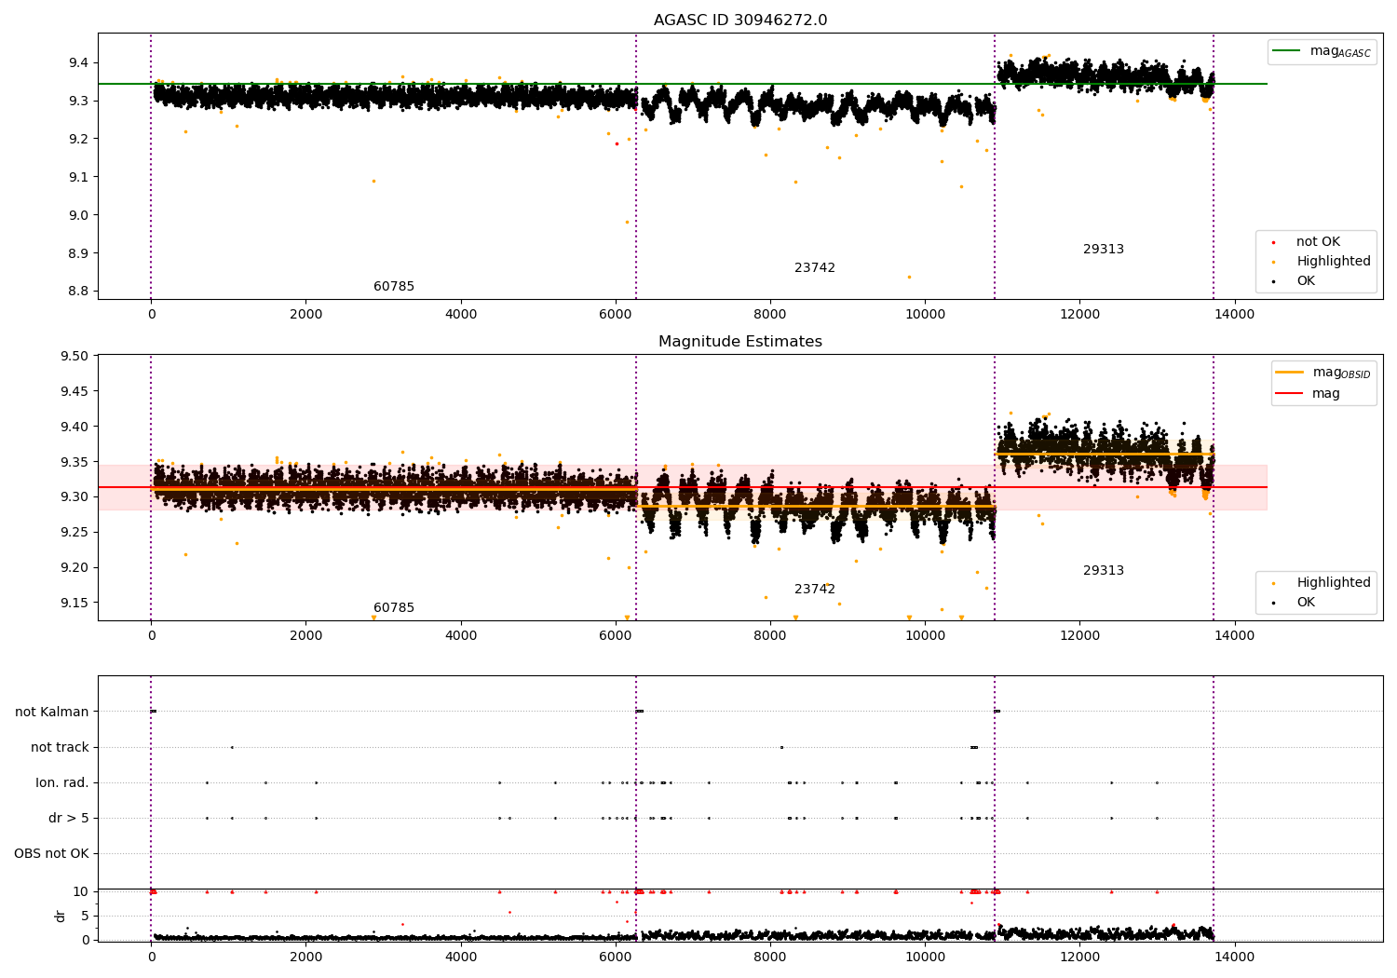Screen dimensions: 1397x978
Task: Click y-axis tick '9.0' in top plot
Action: point(78,215)
